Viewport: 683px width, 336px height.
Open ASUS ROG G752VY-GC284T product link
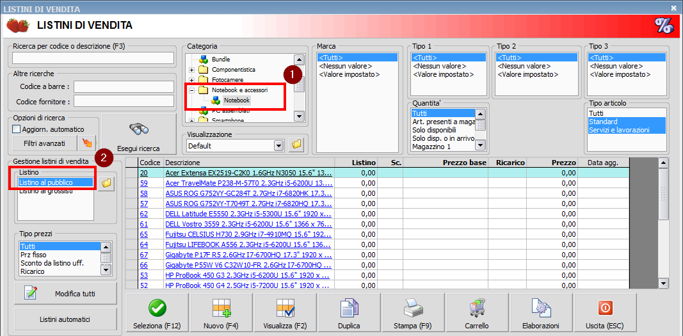point(248,194)
